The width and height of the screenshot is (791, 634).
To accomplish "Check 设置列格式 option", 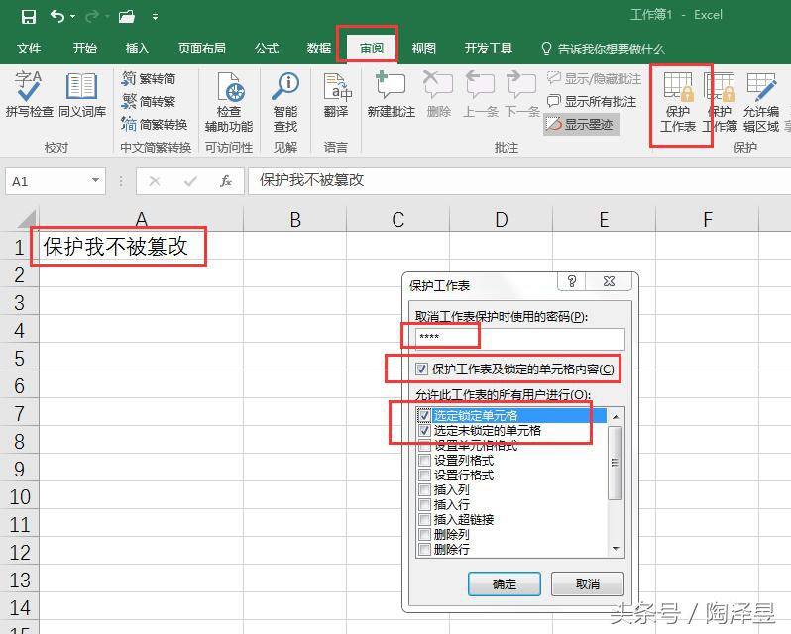I will coord(424,460).
